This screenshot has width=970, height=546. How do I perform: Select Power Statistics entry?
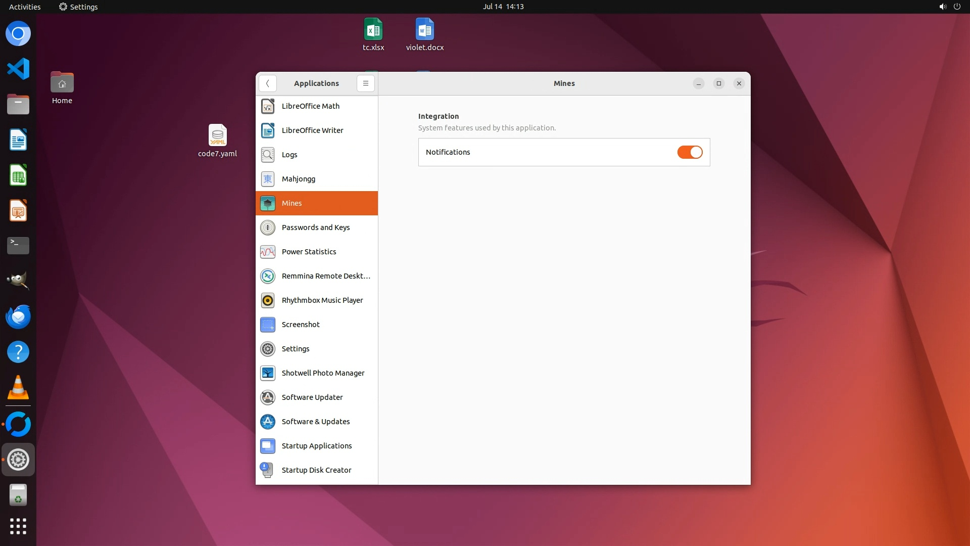pyautogui.click(x=316, y=252)
